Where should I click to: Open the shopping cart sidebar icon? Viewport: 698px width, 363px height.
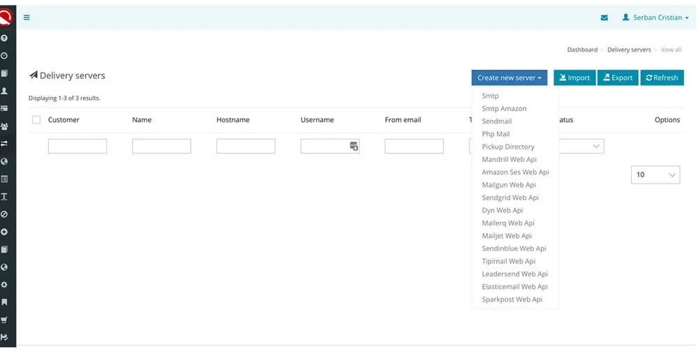pyautogui.click(x=4, y=320)
